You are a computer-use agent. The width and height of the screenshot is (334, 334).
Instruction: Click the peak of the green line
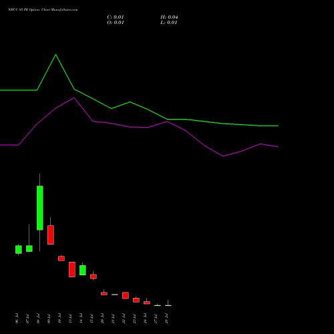(55, 55)
